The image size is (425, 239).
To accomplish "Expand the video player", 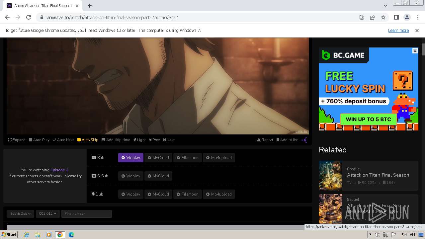I will [17, 140].
